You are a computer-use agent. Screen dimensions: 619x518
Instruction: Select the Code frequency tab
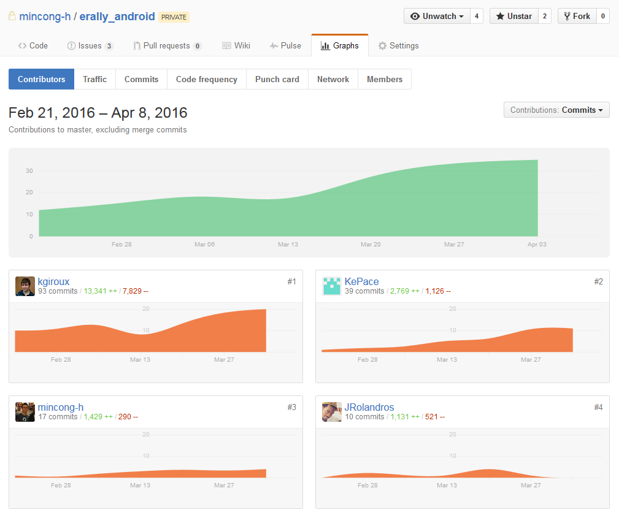click(207, 79)
